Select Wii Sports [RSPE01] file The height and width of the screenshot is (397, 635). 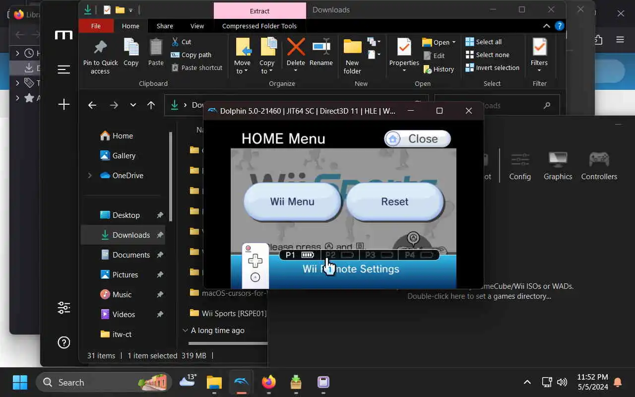pyautogui.click(x=228, y=313)
